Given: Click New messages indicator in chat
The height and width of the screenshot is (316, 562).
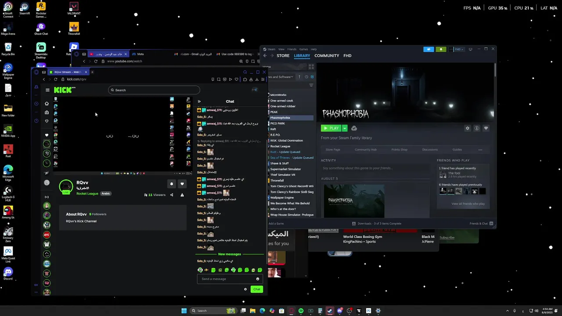Looking at the screenshot, I should [x=230, y=254].
